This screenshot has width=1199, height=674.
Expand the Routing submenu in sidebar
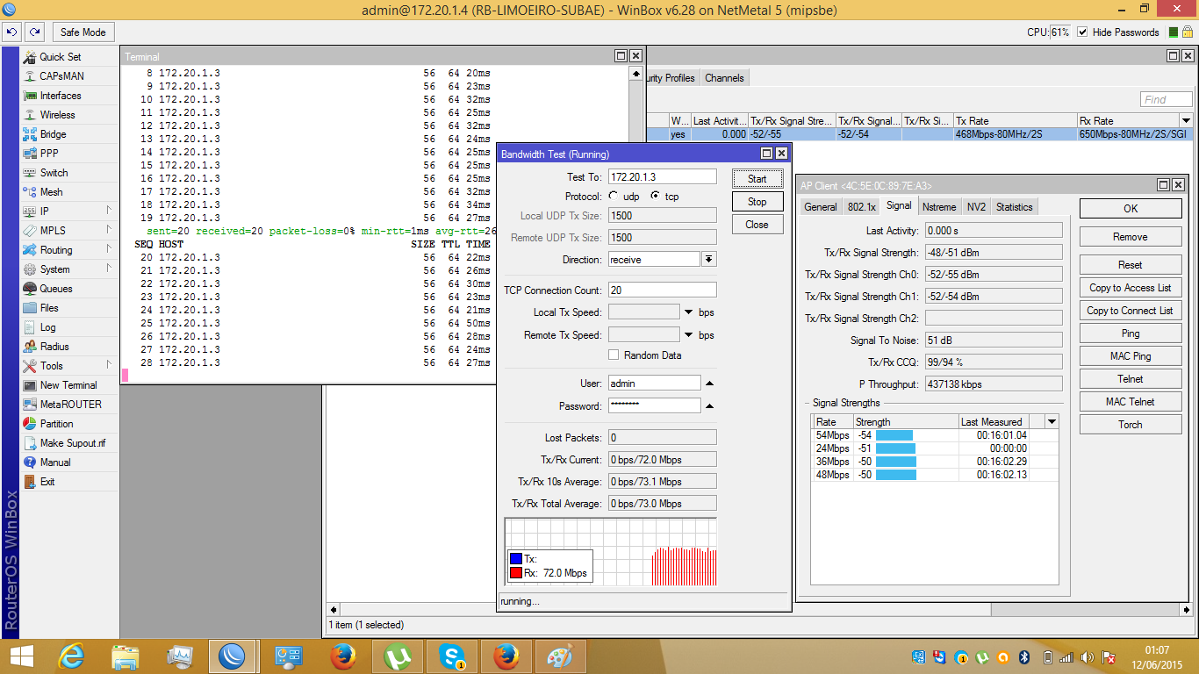pyautogui.click(x=56, y=250)
